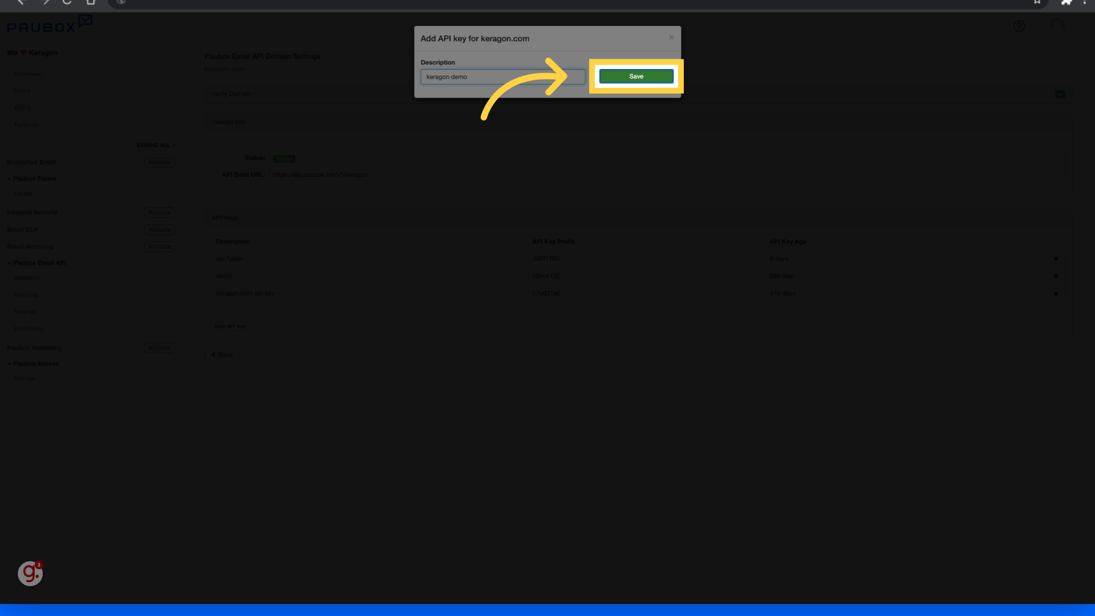The width and height of the screenshot is (1095, 616).
Task: Open the help question mark icon
Action: (x=1019, y=26)
